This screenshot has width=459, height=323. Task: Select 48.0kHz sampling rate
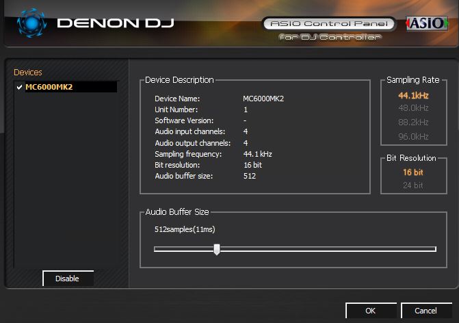click(413, 108)
